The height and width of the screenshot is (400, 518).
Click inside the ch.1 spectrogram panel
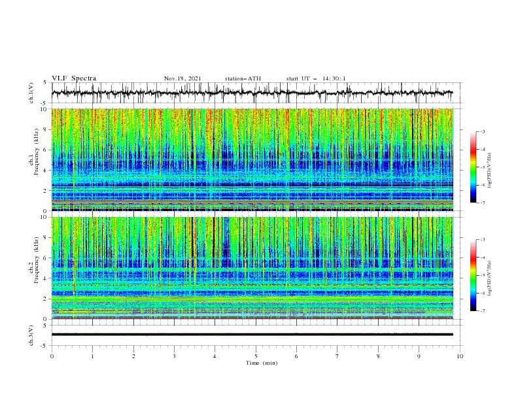(252, 159)
